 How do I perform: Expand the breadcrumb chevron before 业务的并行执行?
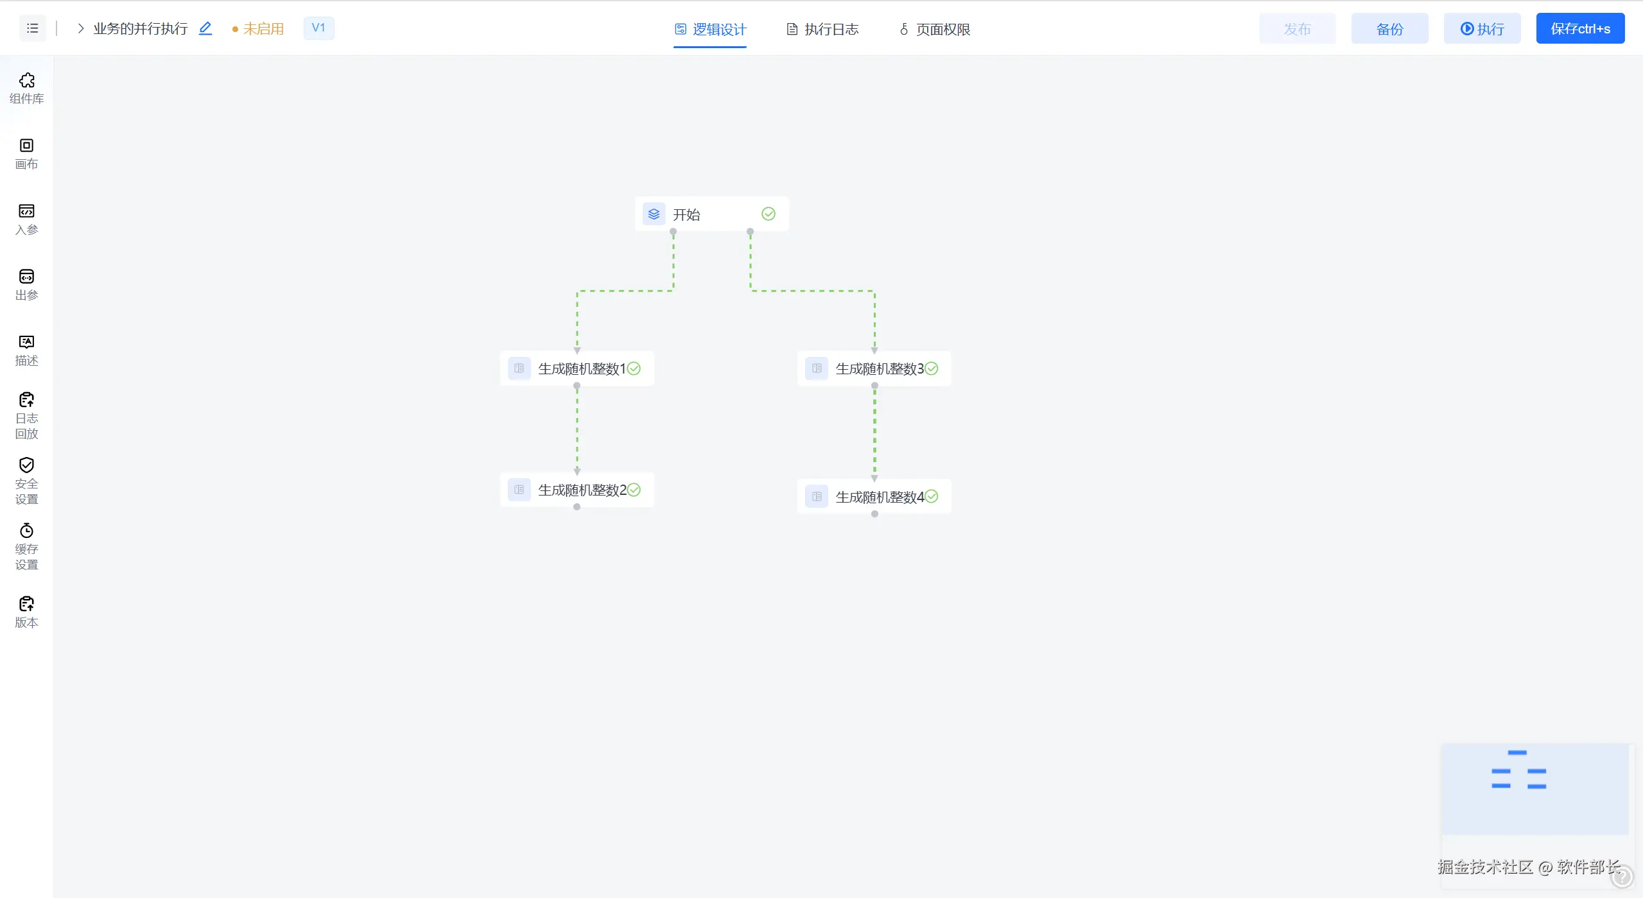point(81,28)
